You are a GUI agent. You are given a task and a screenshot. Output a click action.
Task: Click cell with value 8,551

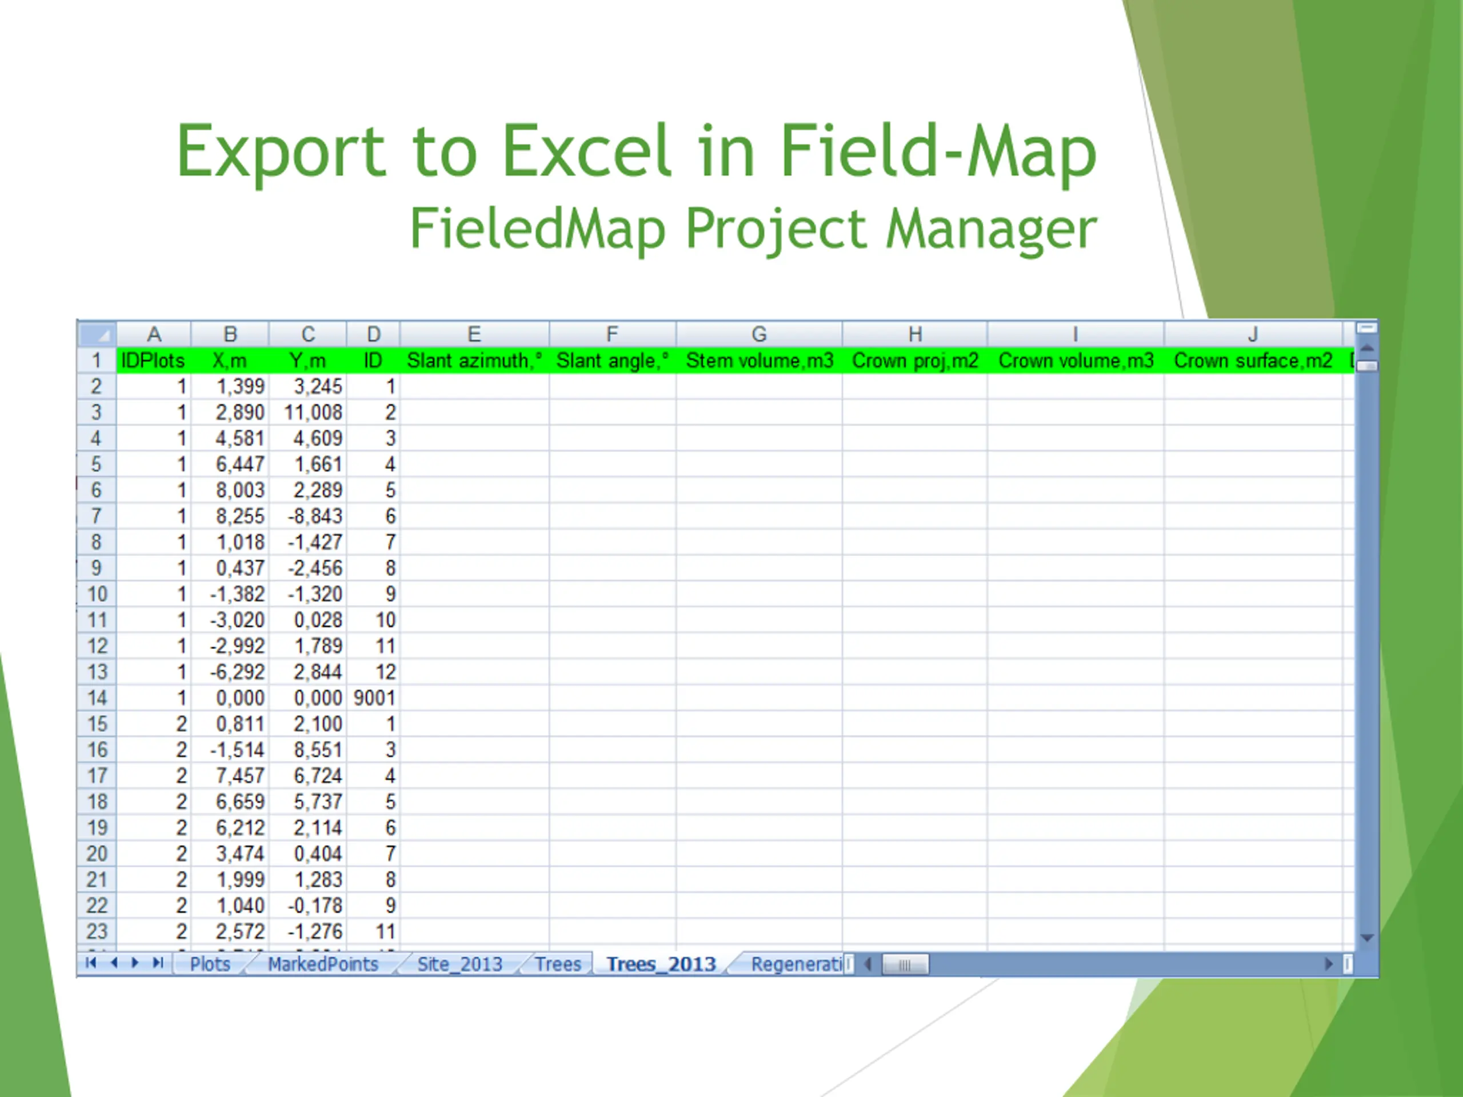tap(308, 750)
